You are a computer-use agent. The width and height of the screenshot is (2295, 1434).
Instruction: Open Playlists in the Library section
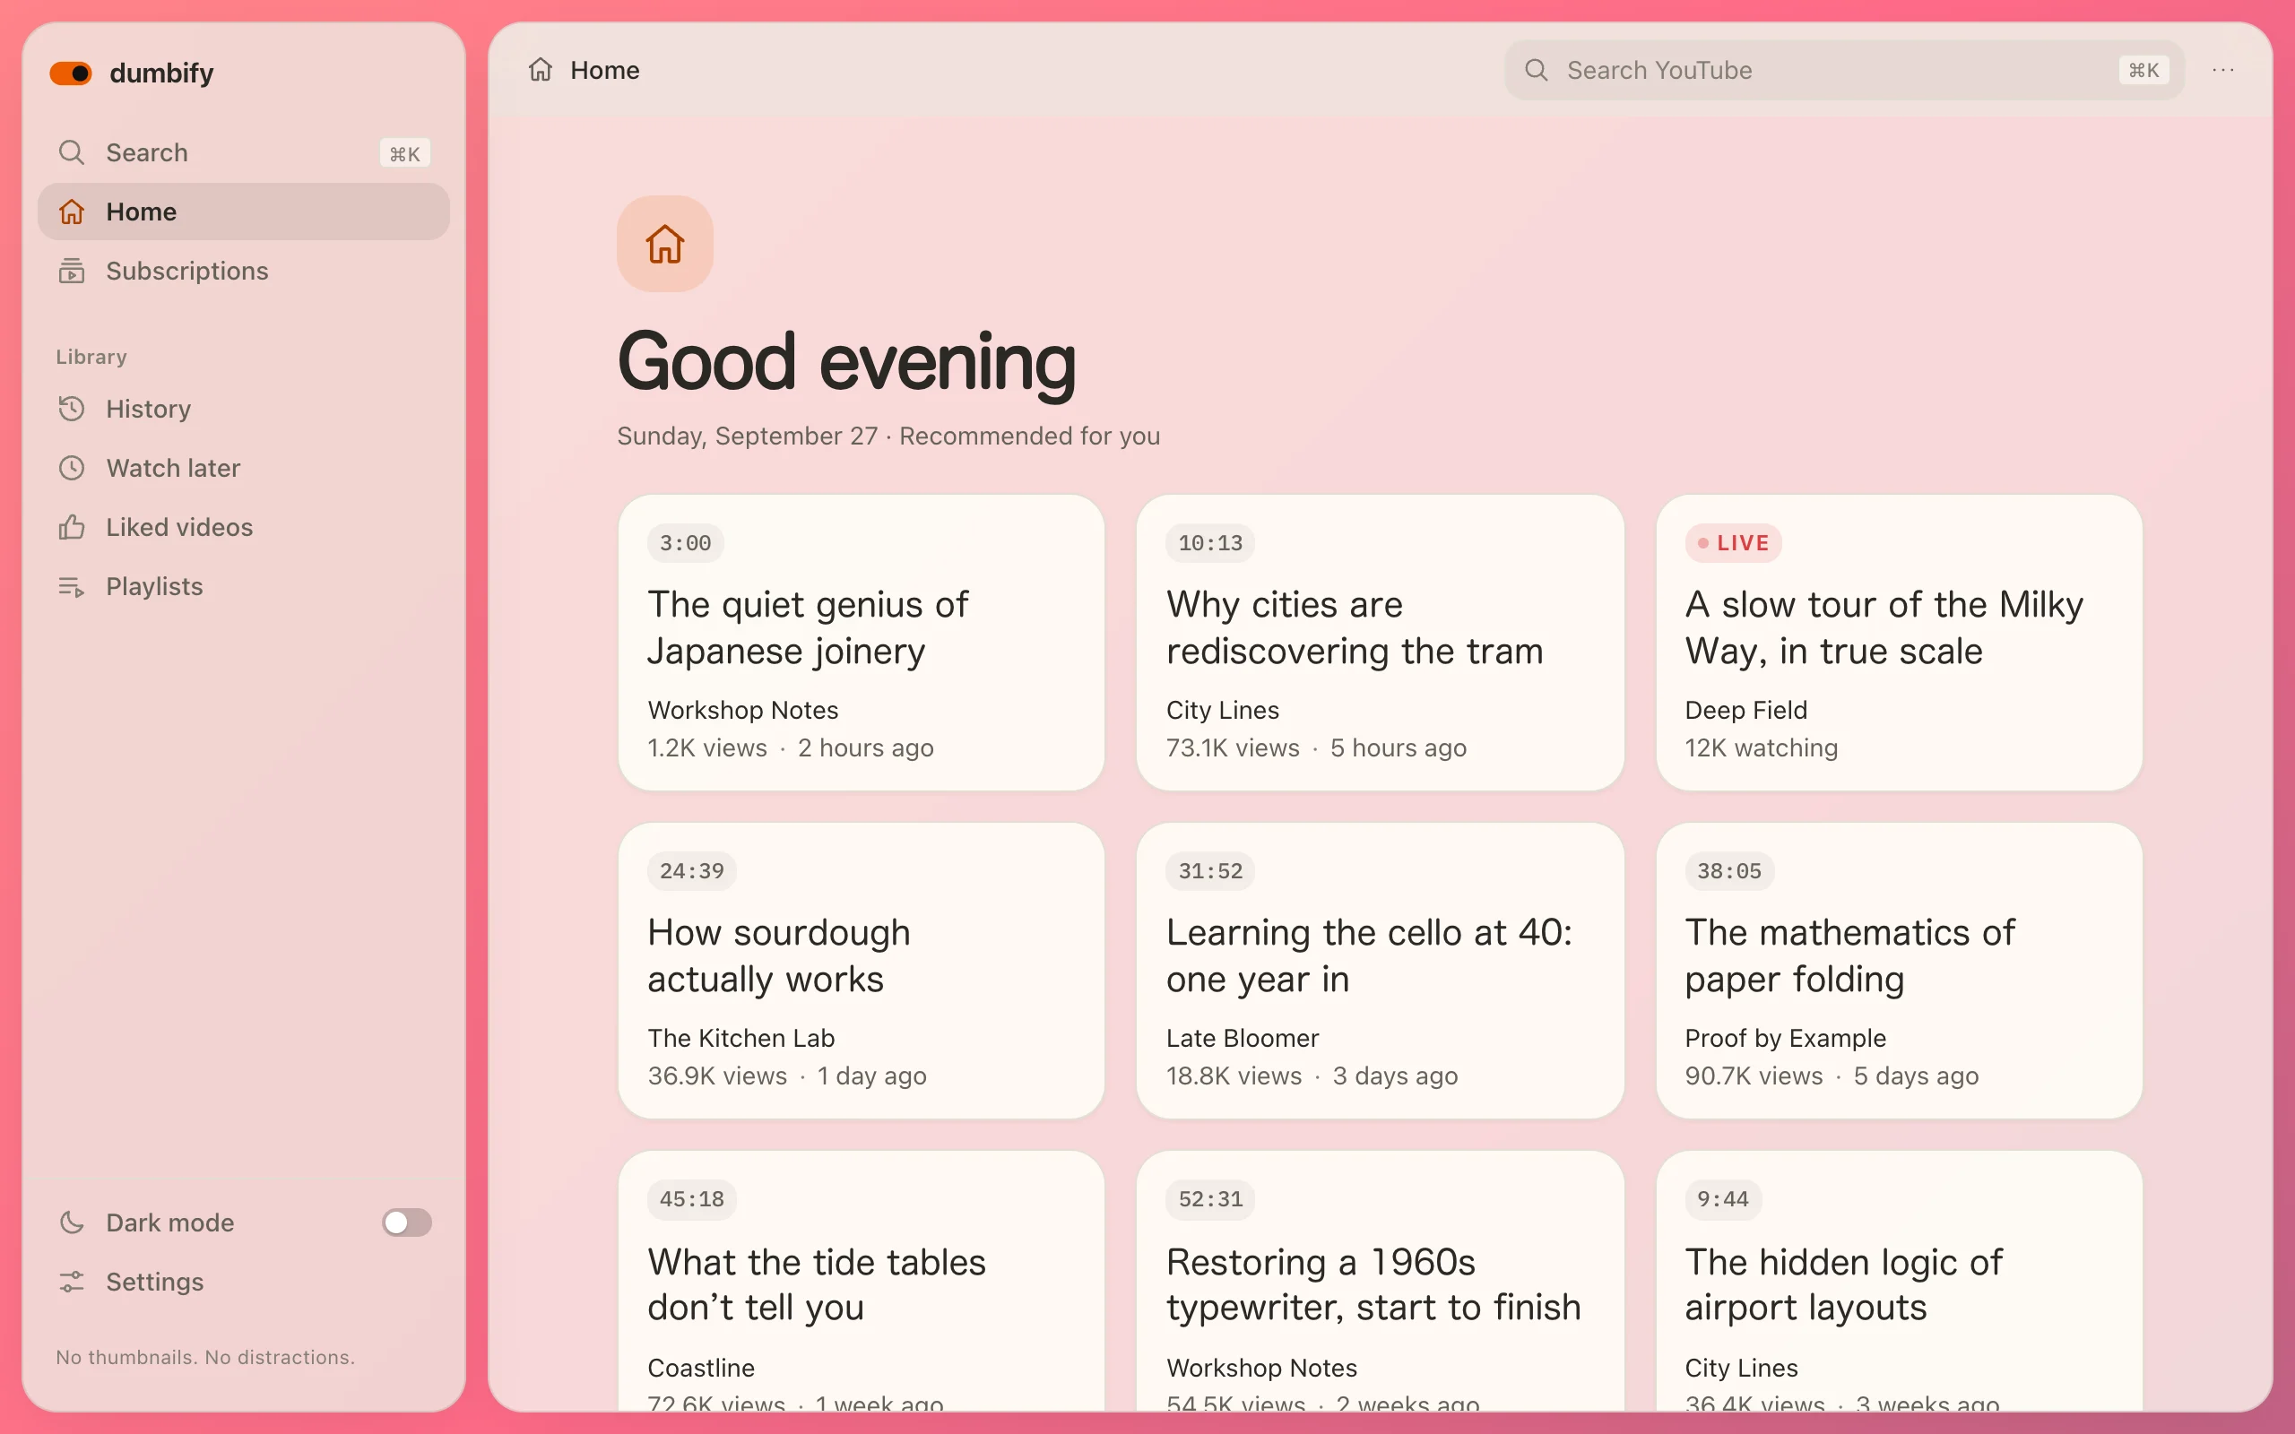[244, 586]
